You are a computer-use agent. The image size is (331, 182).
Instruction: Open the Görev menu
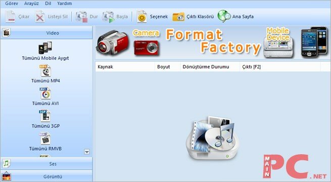click(12, 4)
